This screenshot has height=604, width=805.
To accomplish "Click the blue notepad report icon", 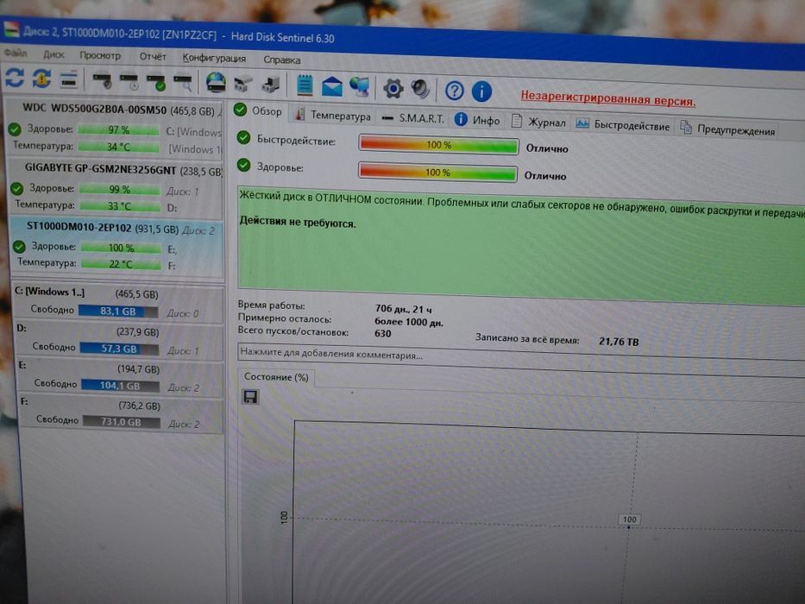I will [x=305, y=85].
